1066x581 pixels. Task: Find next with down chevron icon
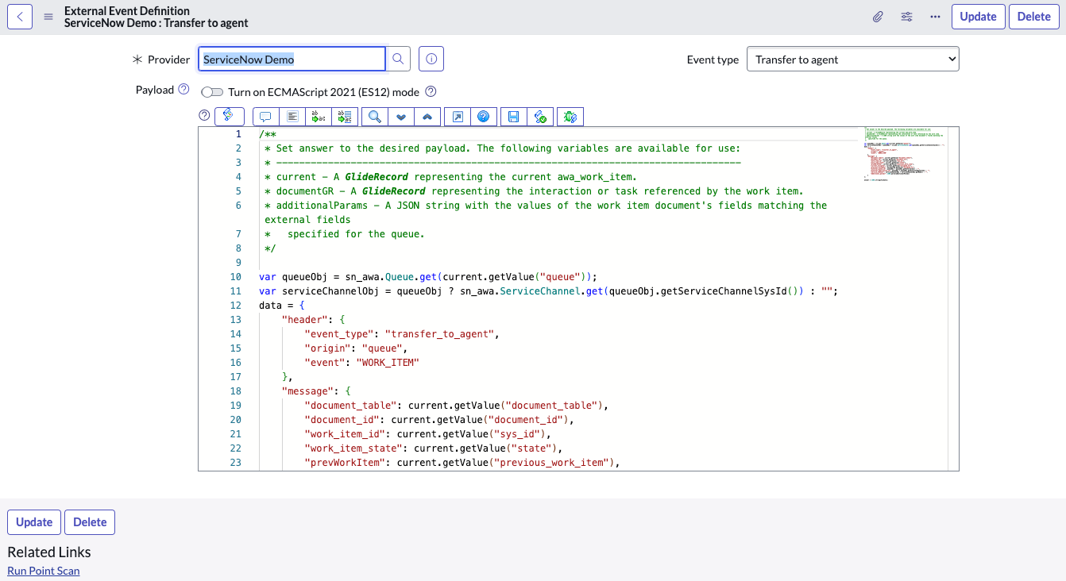(401, 117)
